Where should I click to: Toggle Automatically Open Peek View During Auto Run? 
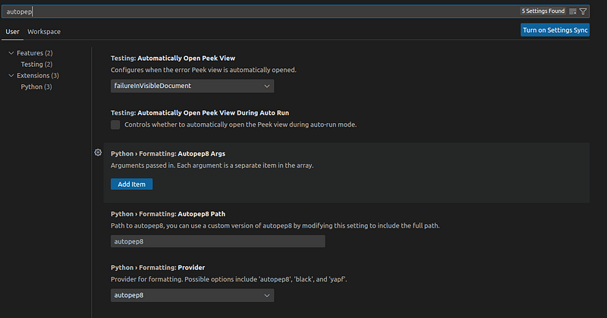[115, 124]
